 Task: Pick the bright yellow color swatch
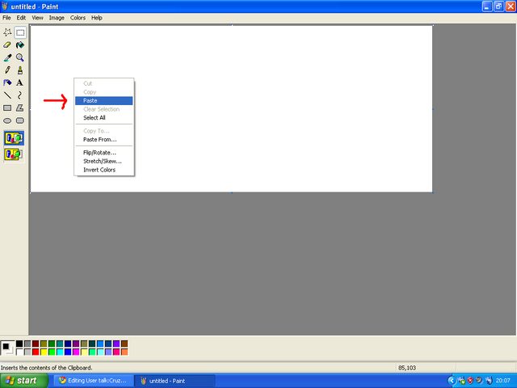coord(44,352)
